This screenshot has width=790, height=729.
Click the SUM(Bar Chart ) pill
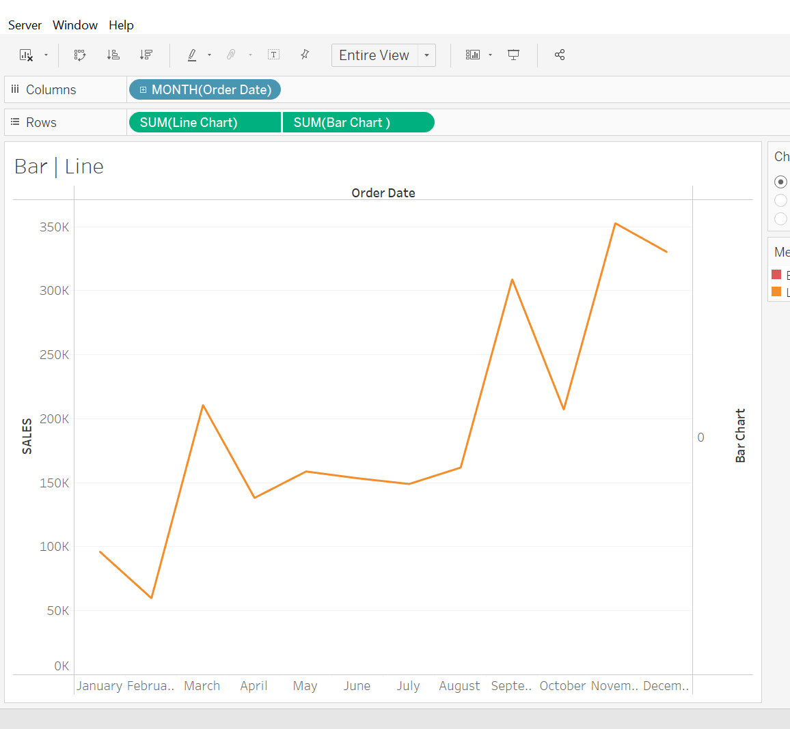point(358,122)
